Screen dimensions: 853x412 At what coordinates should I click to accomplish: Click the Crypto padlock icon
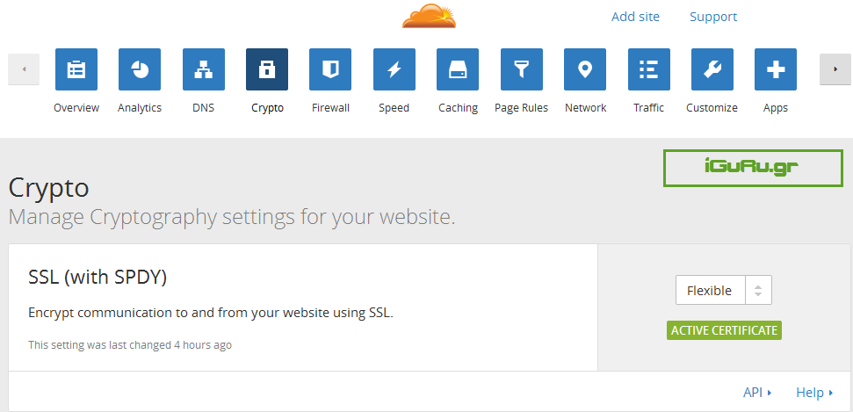[267, 69]
